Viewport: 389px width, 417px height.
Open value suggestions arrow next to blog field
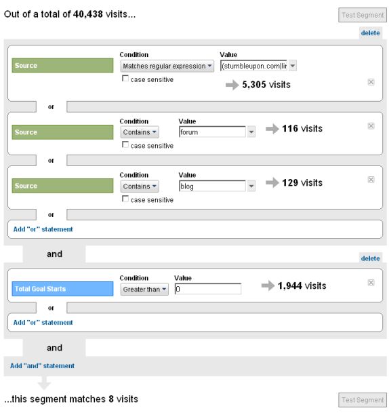251,186
